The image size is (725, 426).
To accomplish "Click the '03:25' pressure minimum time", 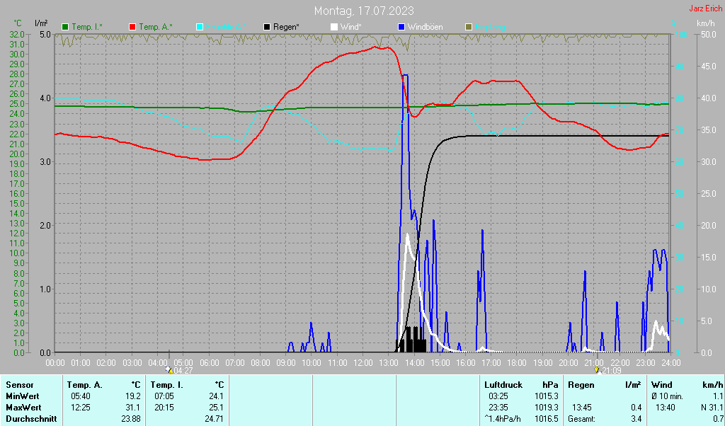I will pyautogui.click(x=498, y=396).
